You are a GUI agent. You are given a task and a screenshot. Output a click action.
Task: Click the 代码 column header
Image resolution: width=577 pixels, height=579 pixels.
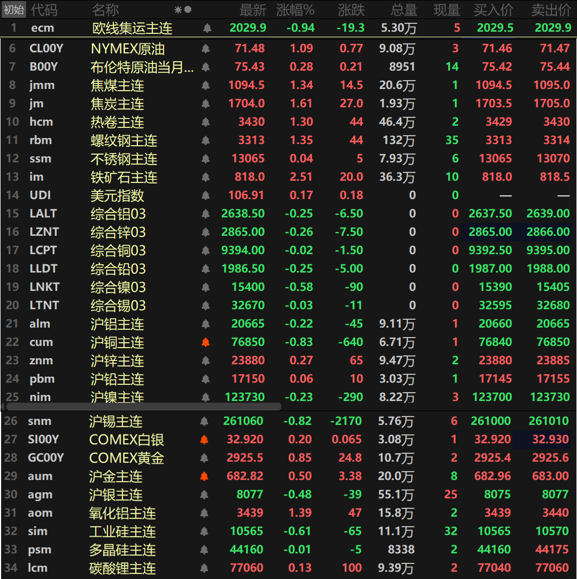click(43, 9)
